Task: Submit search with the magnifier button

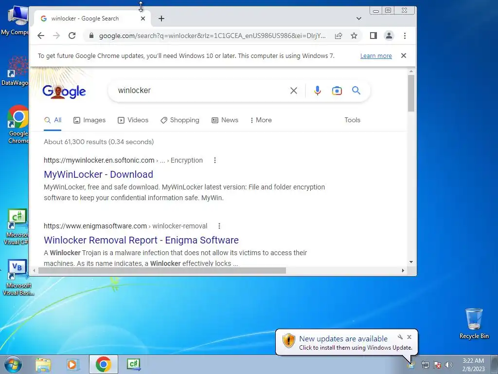Action: pos(356,91)
